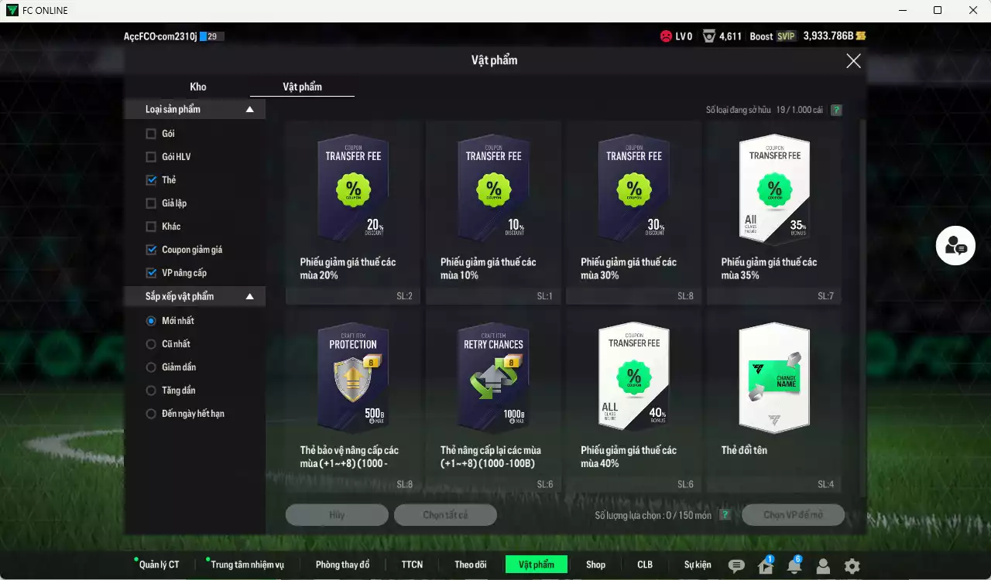Enable the Gói HLV checkbox

coord(151,157)
